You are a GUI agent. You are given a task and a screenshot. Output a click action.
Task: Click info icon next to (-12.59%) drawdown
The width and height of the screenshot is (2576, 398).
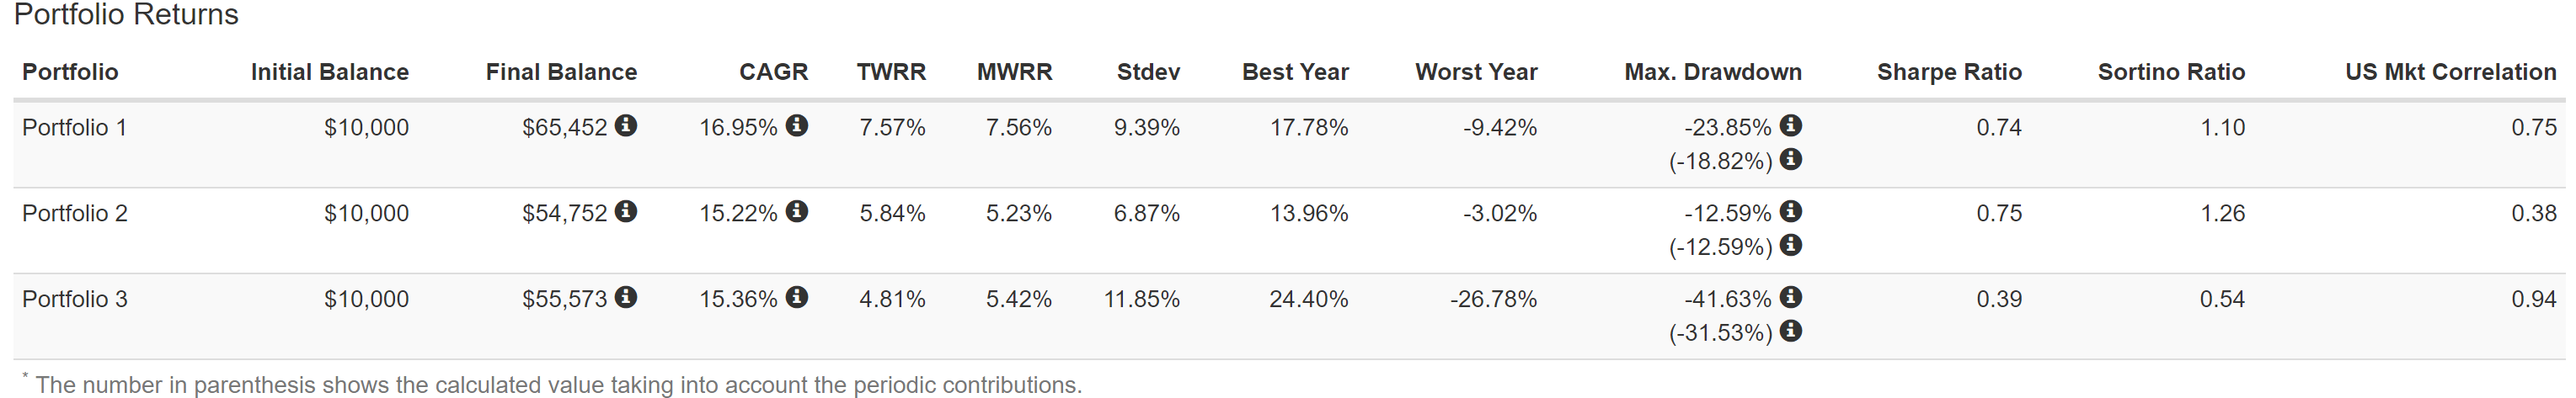1791,245
